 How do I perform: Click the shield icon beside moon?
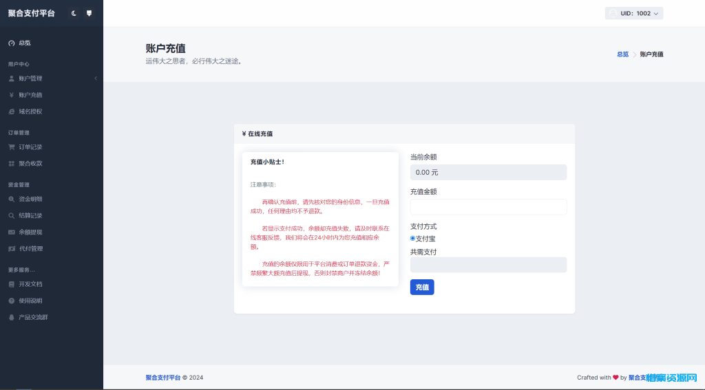pyautogui.click(x=89, y=14)
